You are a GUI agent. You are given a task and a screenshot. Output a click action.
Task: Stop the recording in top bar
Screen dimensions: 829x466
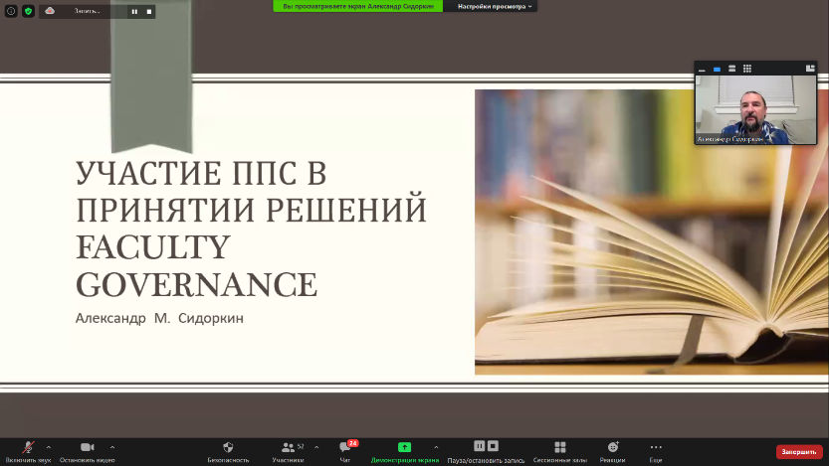coord(149,11)
